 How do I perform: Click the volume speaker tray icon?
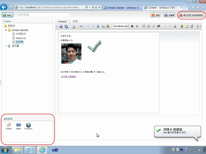coord(200,150)
